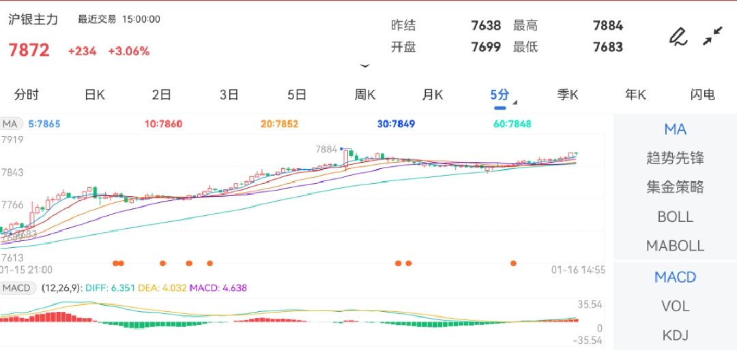Viewport: 737px width, 350px height.
Task: Choose the 集金策略 indicator
Action: pos(675,187)
